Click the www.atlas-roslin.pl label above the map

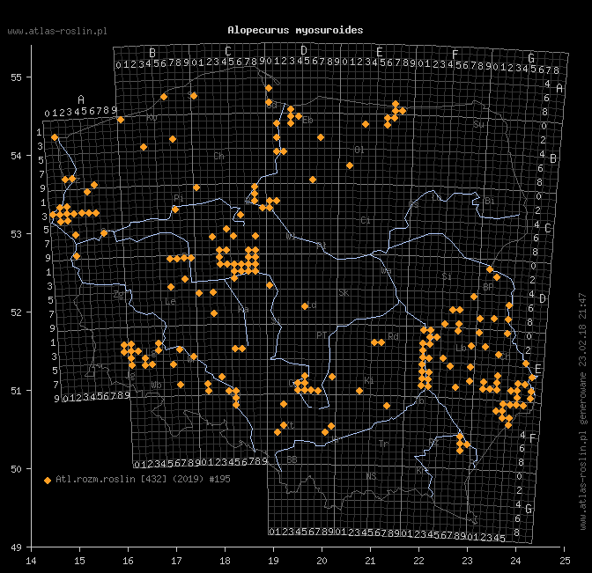(57, 32)
